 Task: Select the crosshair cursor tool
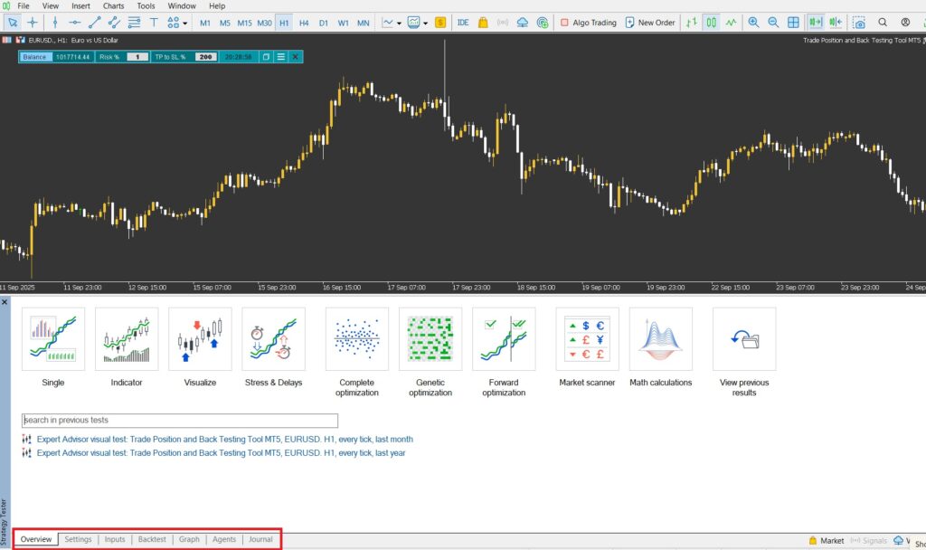(x=33, y=23)
